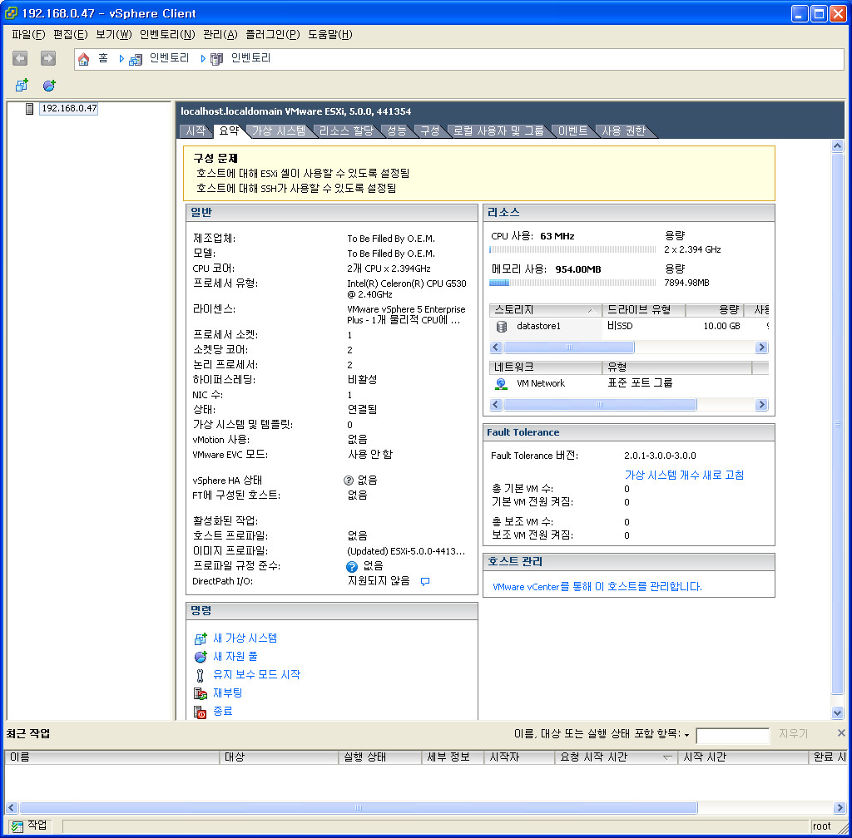Click the vSphere Client title bar icon
852x838 pixels.
pos(11,13)
